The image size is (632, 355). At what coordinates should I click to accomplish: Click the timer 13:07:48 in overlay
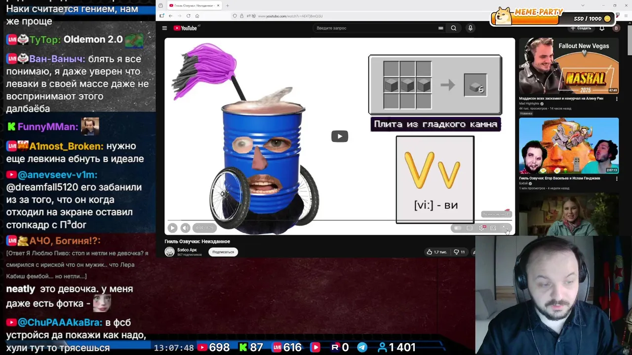click(174, 348)
